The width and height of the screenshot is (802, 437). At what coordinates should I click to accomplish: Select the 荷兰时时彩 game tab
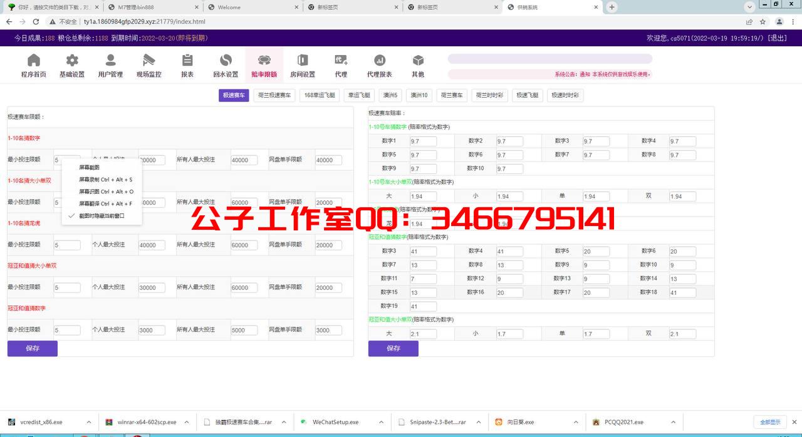coord(489,95)
